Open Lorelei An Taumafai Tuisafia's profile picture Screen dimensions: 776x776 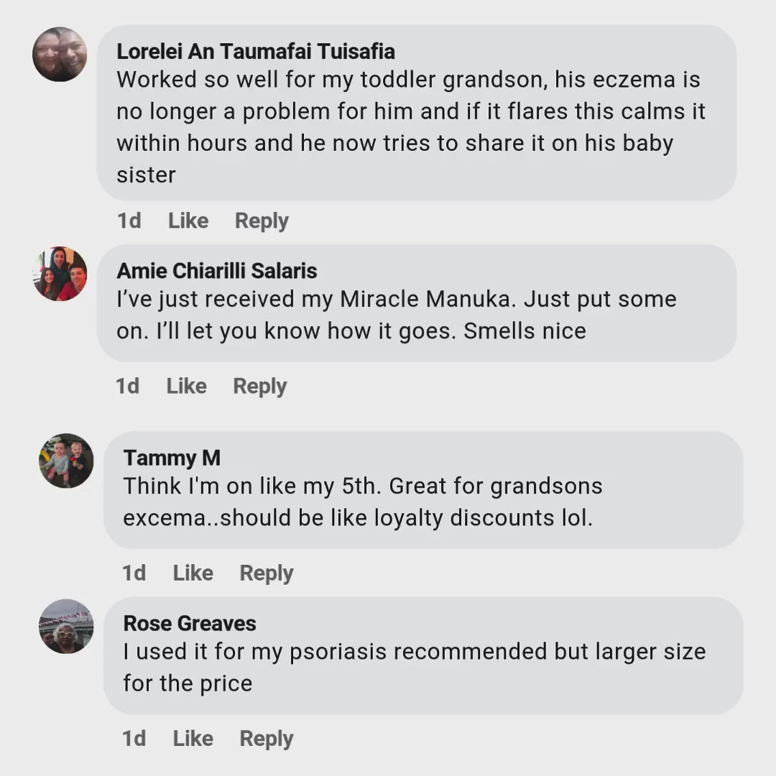60,54
